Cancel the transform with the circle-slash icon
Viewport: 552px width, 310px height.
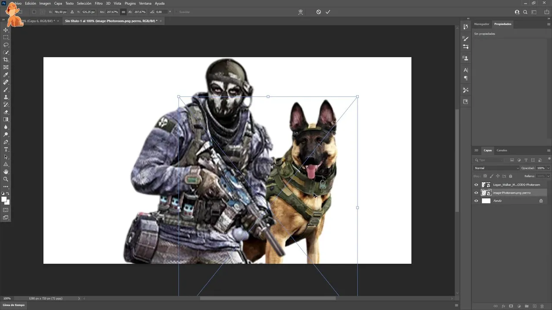pyautogui.click(x=319, y=12)
